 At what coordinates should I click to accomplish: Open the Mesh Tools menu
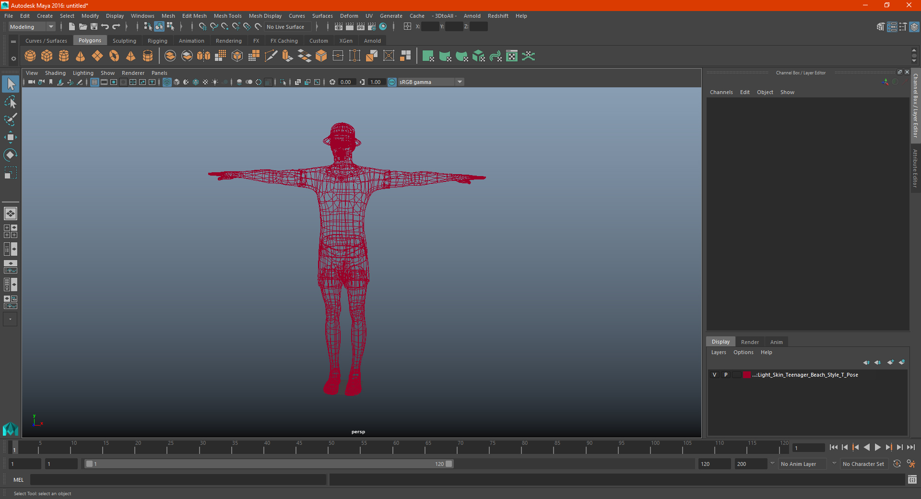227,16
